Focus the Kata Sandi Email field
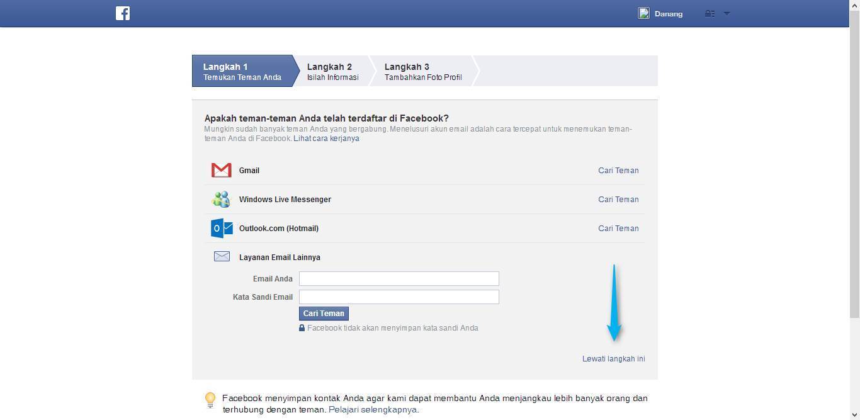 pos(399,297)
